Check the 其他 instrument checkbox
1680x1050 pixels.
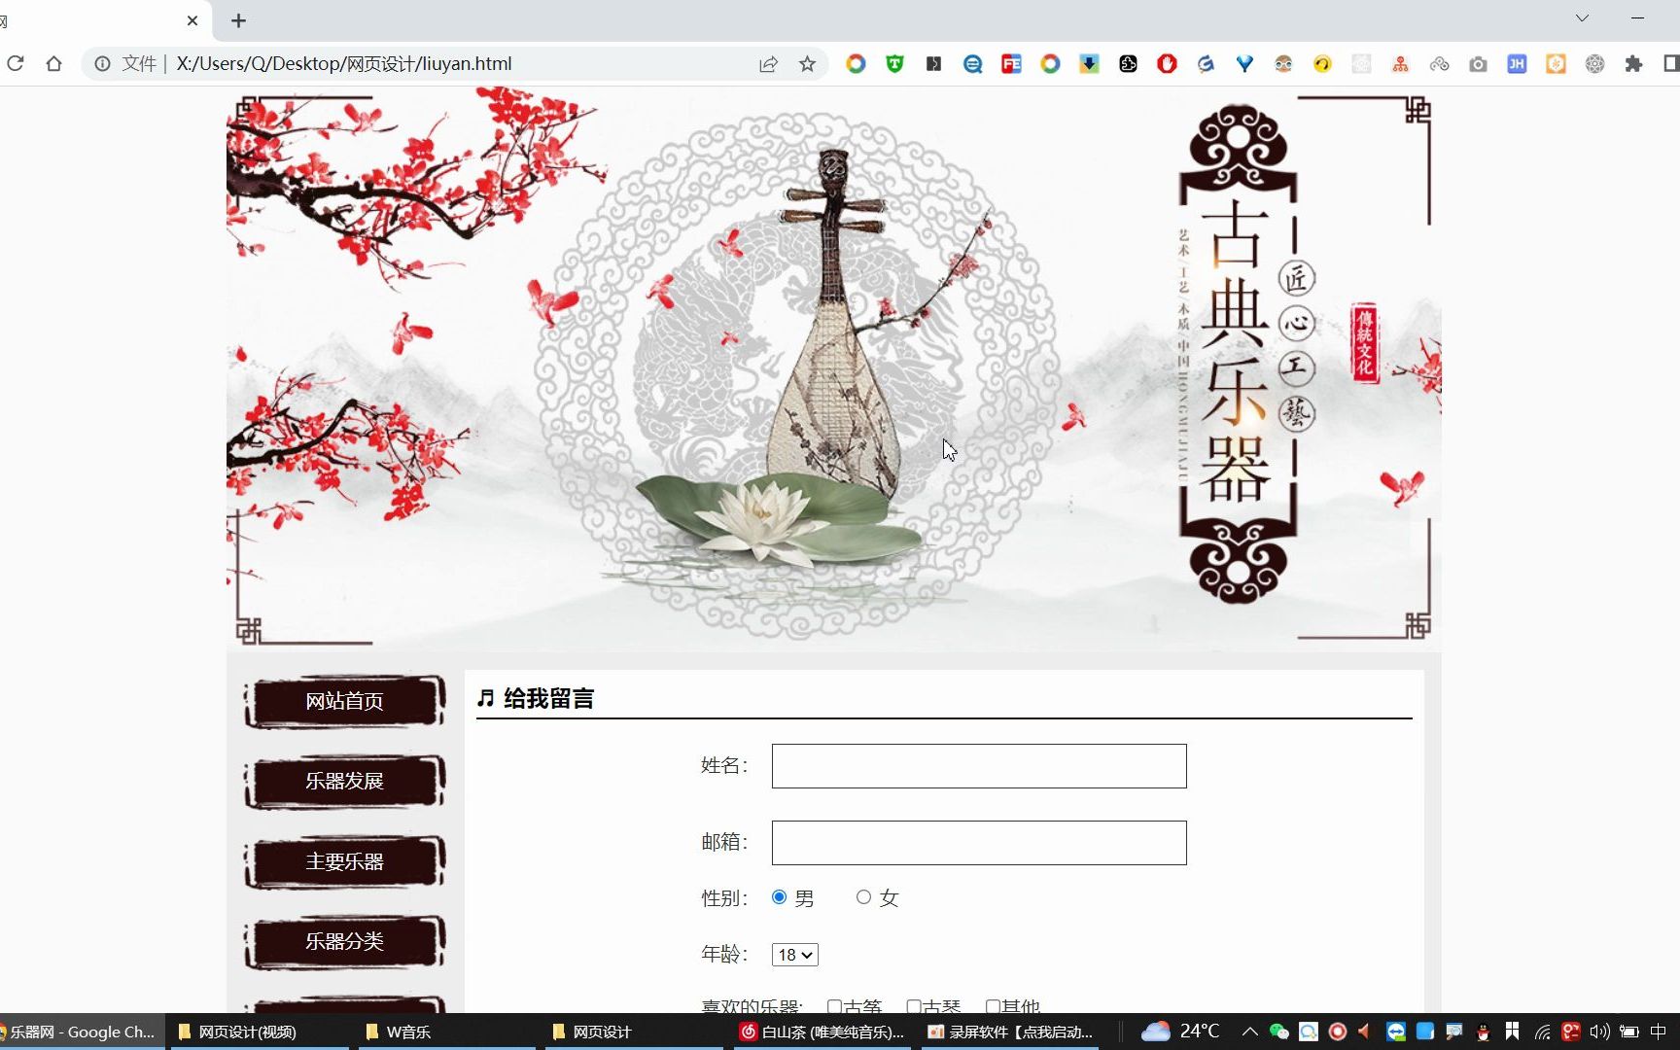[992, 1005]
